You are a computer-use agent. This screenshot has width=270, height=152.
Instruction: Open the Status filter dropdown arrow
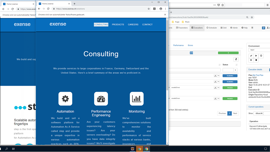[235, 70]
